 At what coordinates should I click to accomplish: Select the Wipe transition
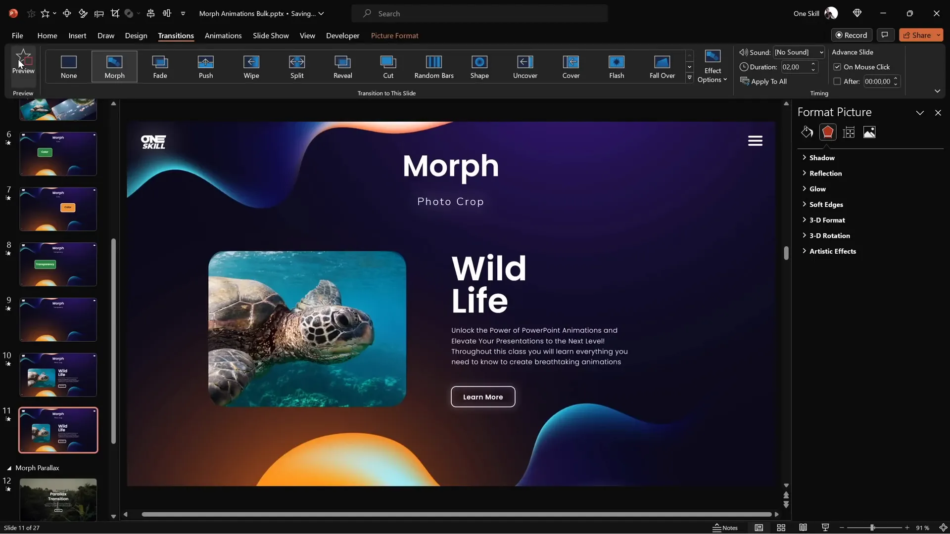coord(251,67)
